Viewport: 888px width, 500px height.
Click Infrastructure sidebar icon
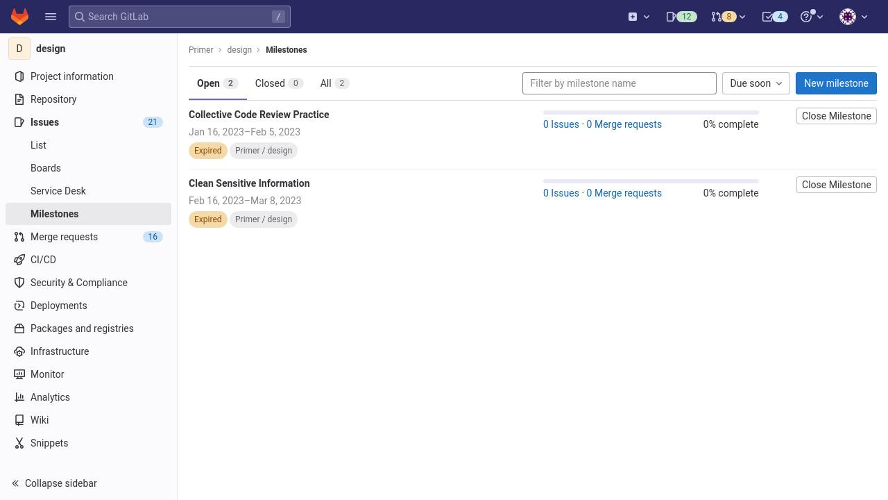tap(19, 351)
